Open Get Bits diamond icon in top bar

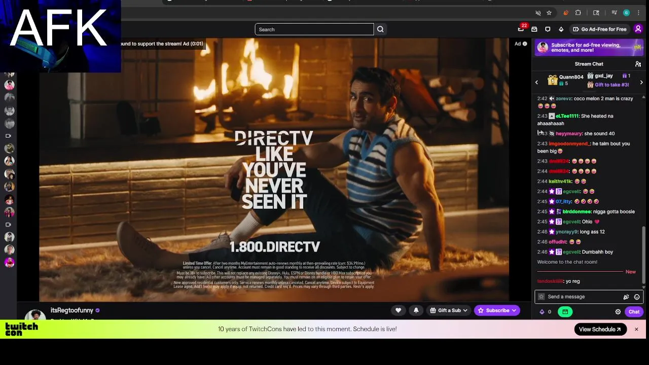(561, 29)
